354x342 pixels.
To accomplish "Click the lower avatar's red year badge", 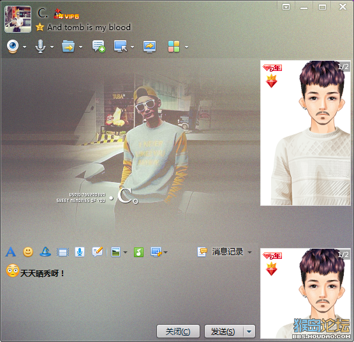I will click(x=272, y=256).
